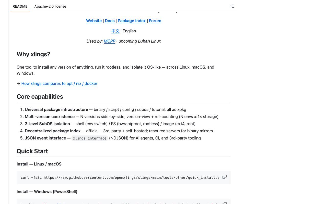This screenshot has width=327, height=204.
Task: Switch README to 中文 version
Action: pos(115,31)
